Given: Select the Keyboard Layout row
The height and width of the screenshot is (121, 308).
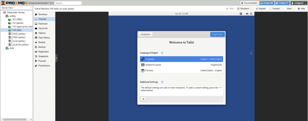Looking at the screenshot, I should (181, 65).
